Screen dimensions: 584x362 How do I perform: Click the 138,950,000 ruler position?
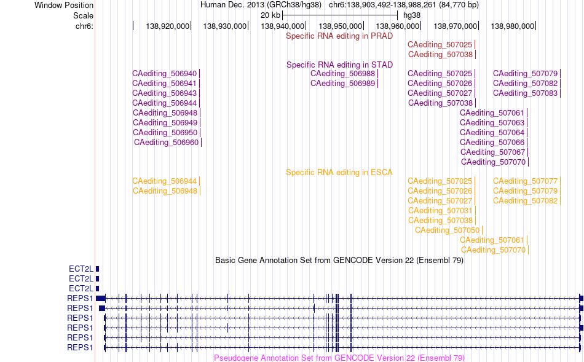[x=340, y=26]
